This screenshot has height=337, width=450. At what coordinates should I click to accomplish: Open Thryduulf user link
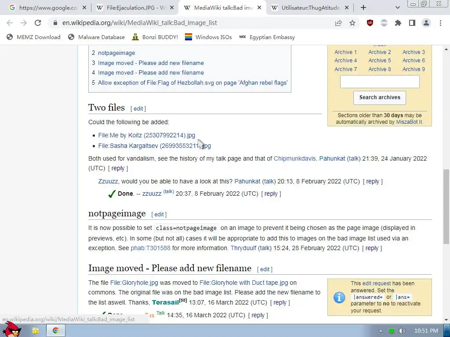(x=243, y=248)
